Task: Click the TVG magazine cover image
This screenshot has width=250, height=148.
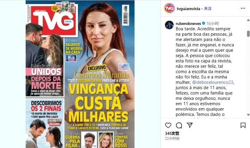Action: point(80,74)
